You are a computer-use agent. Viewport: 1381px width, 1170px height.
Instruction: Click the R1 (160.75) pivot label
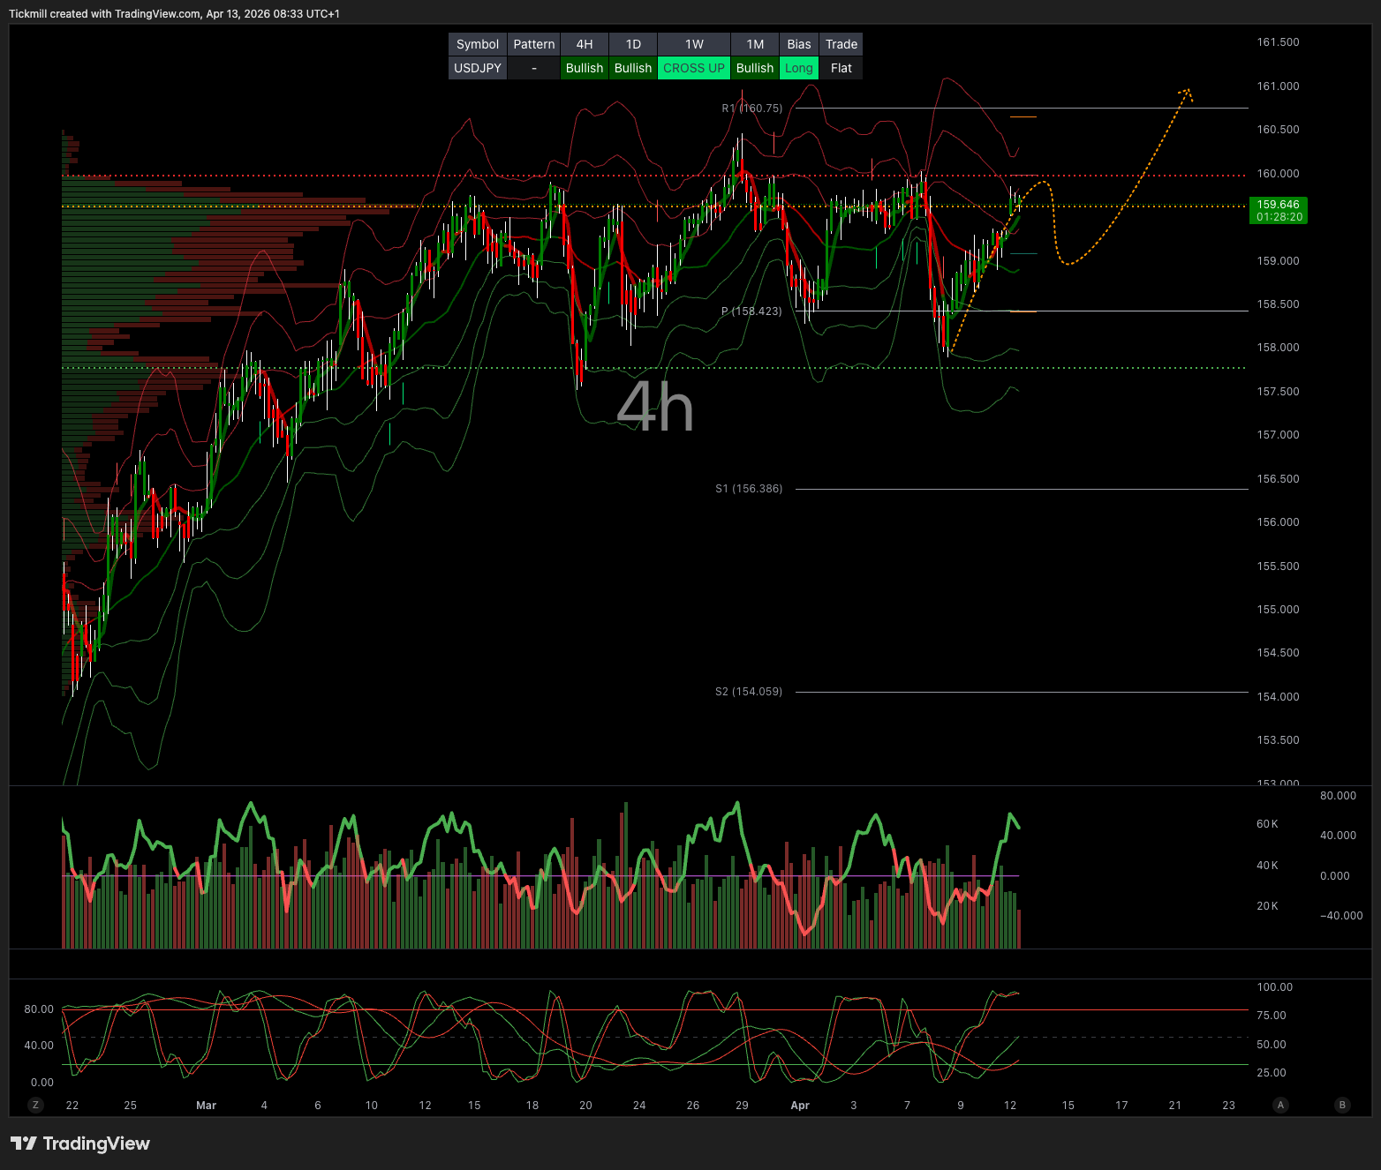pyautogui.click(x=751, y=109)
